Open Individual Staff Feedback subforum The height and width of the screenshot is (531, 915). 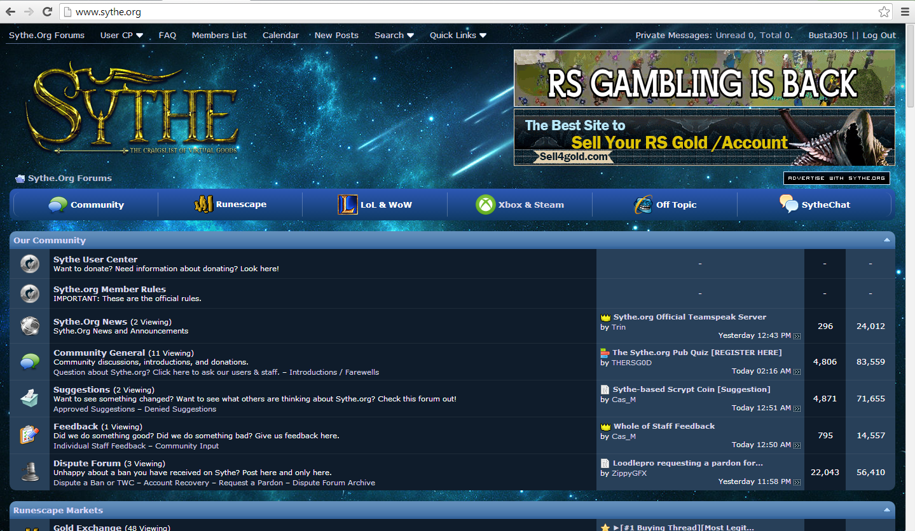[x=100, y=446]
